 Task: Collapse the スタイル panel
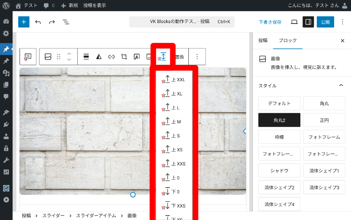coord(301,86)
